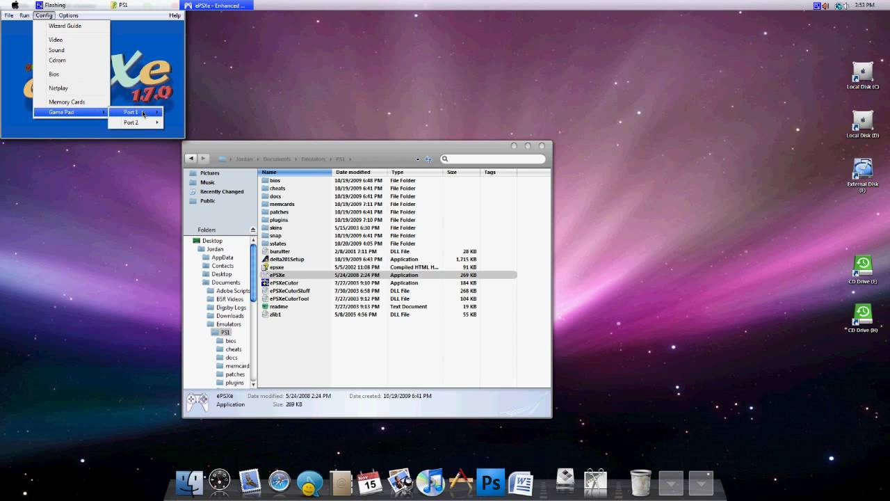Launch Photoshop from the dock
Viewport: 890px width, 501px height.
[491, 482]
